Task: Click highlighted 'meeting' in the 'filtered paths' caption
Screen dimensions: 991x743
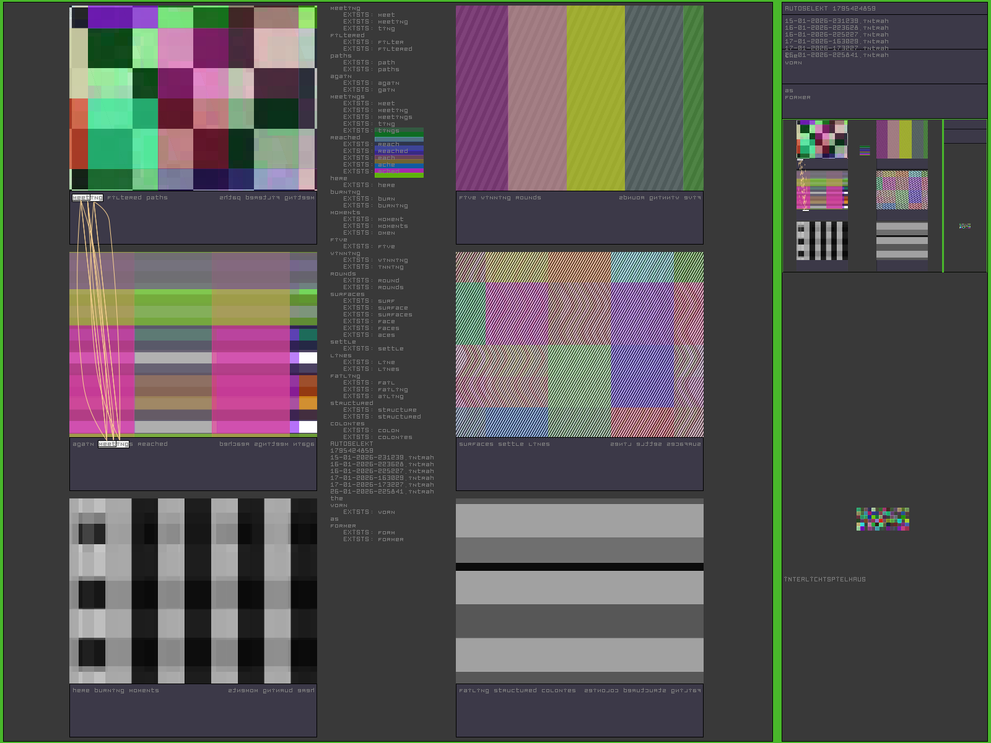Action: point(87,198)
